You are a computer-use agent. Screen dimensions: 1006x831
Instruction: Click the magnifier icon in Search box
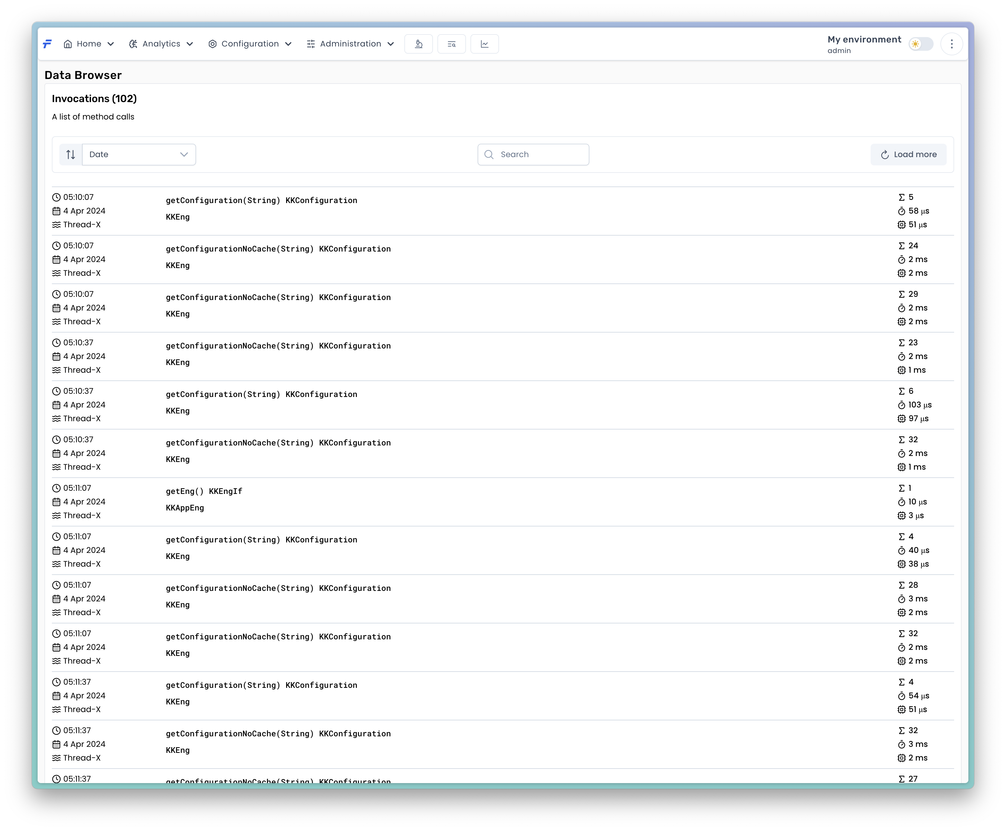pos(489,155)
